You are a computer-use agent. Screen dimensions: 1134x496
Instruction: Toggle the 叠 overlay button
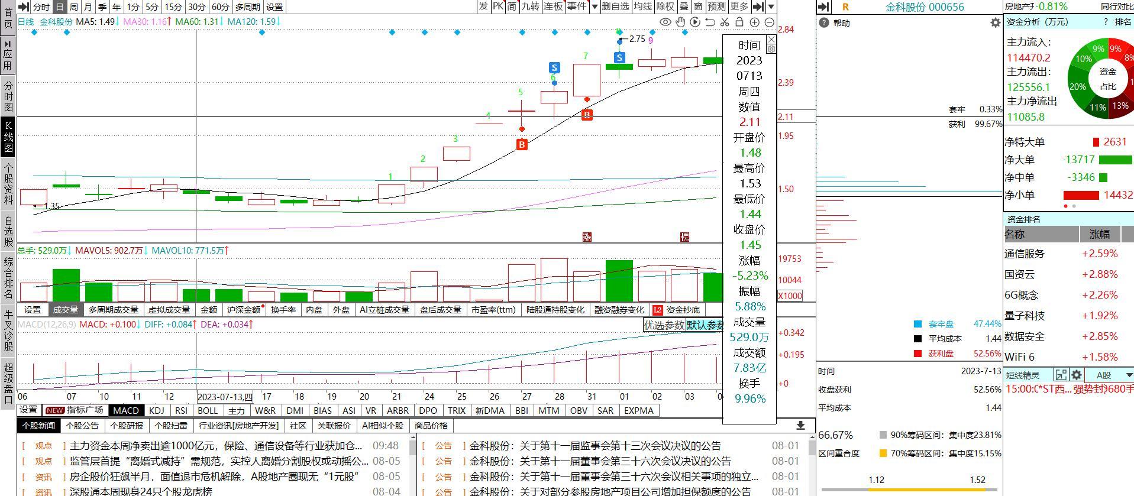tap(684, 7)
